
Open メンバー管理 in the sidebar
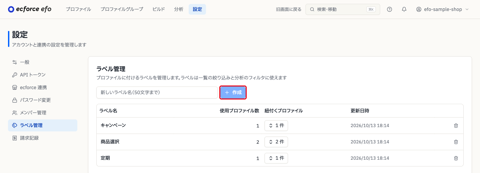coord(43,113)
